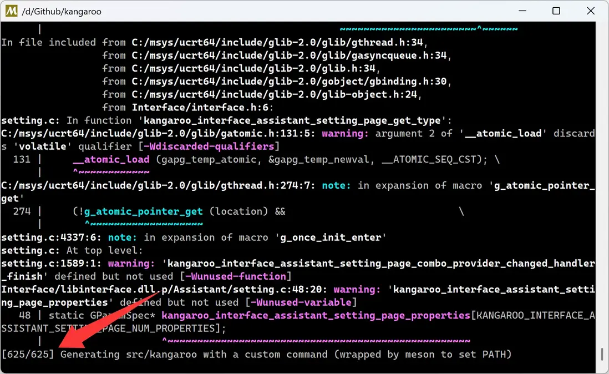Click magenta 'kangaroo_interface_assistant_setting_page_properties' on line 48

pos(316,316)
